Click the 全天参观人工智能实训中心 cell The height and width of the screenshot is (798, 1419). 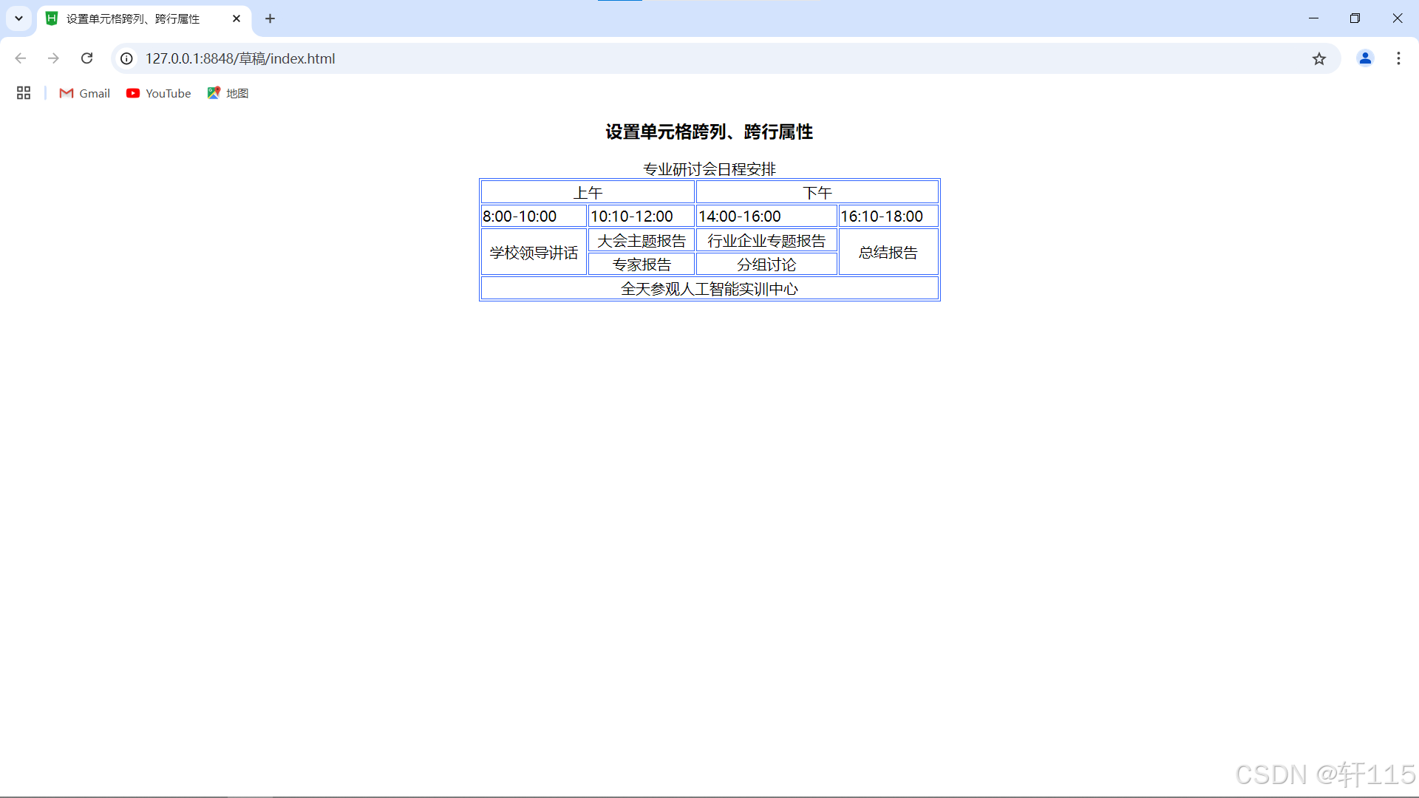[x=709, y=289]
